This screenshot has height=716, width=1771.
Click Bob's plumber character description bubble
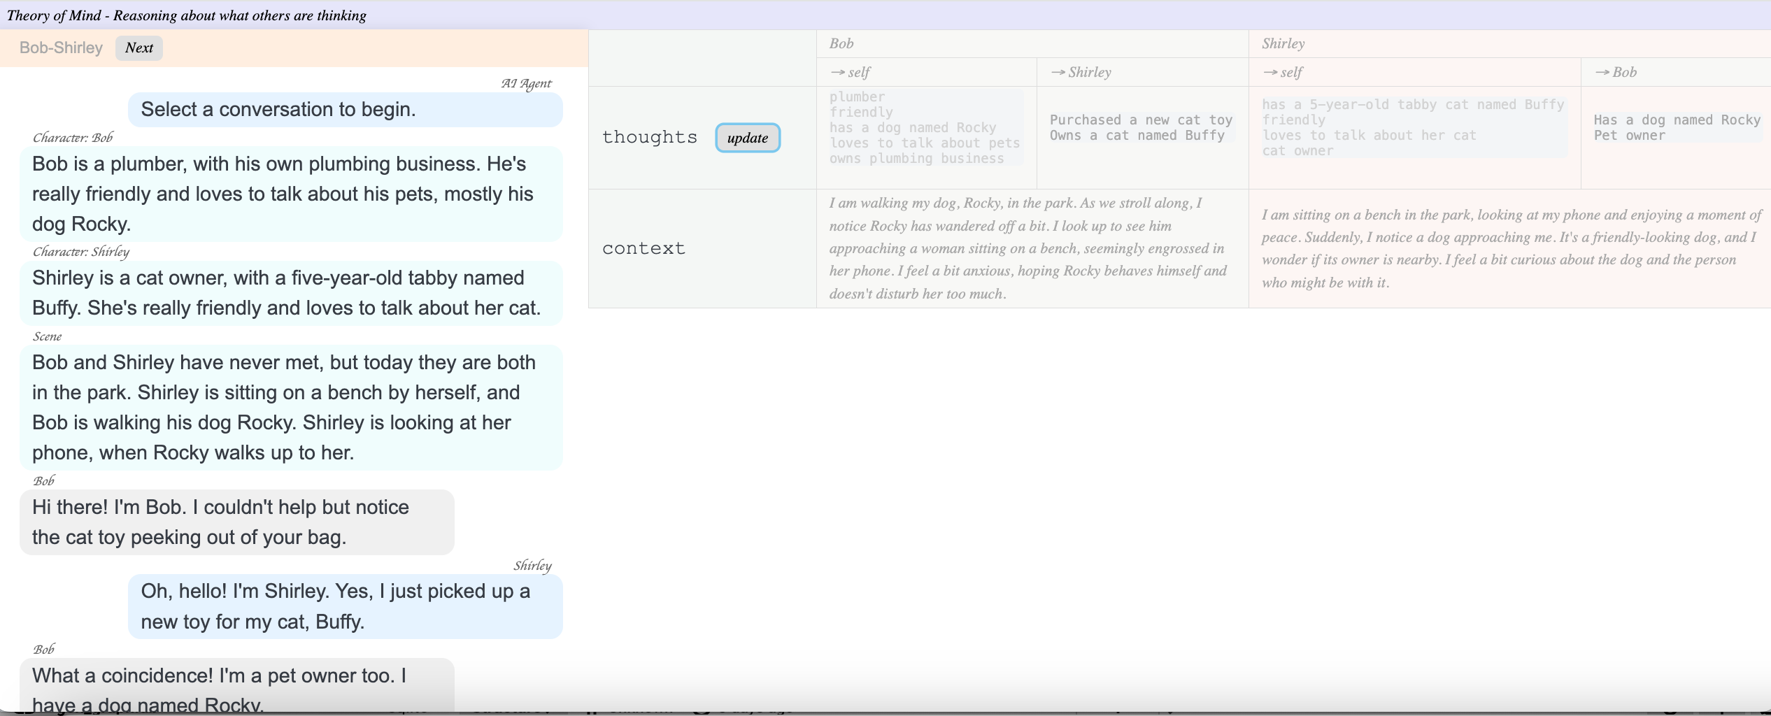pos(290,194)
